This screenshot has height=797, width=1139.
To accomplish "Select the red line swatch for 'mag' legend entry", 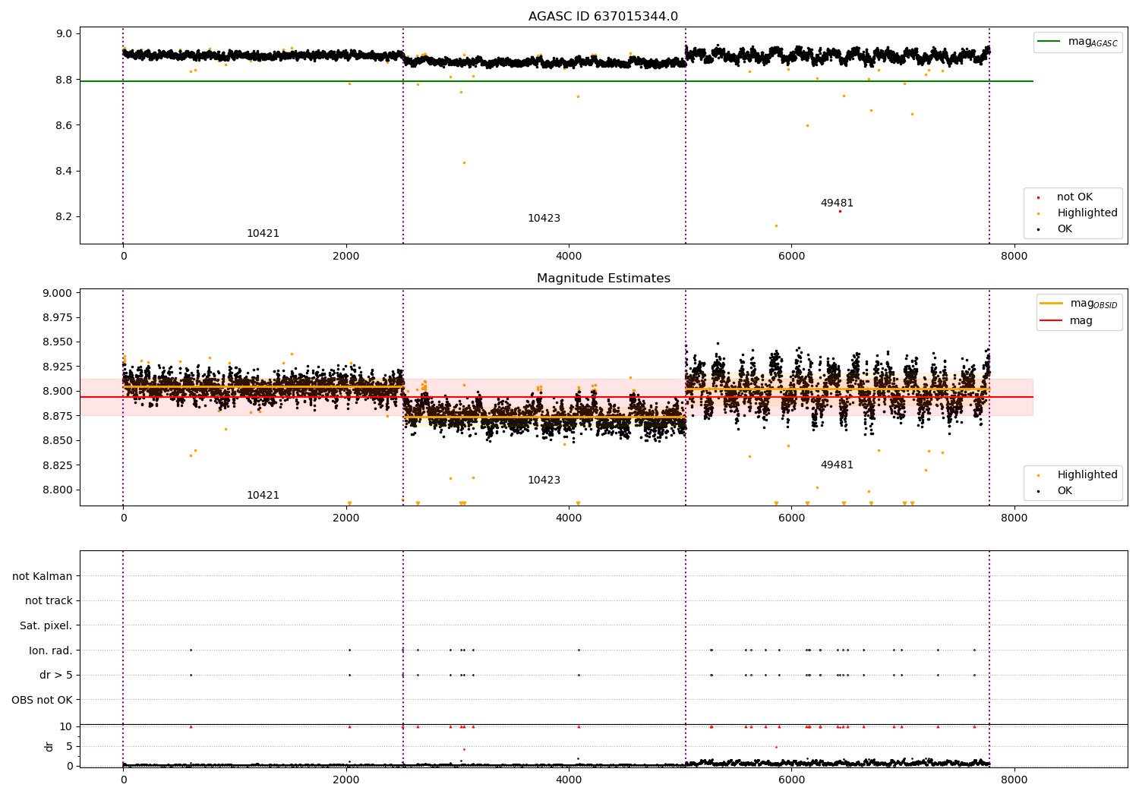I will tap(1052, 321).
